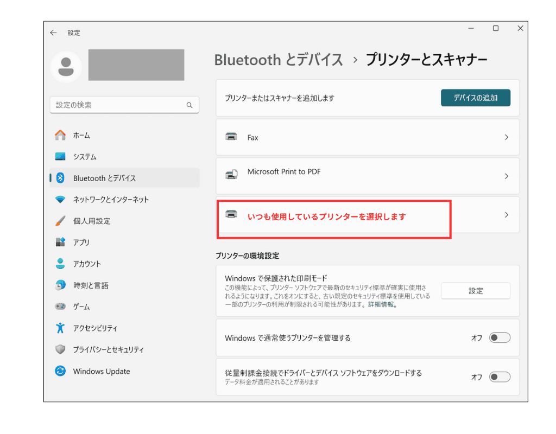Turn on Windows で通常使うプリンターを管理する toggle
This screenshot has width=556, height=434.
click(x=500, y=337)
